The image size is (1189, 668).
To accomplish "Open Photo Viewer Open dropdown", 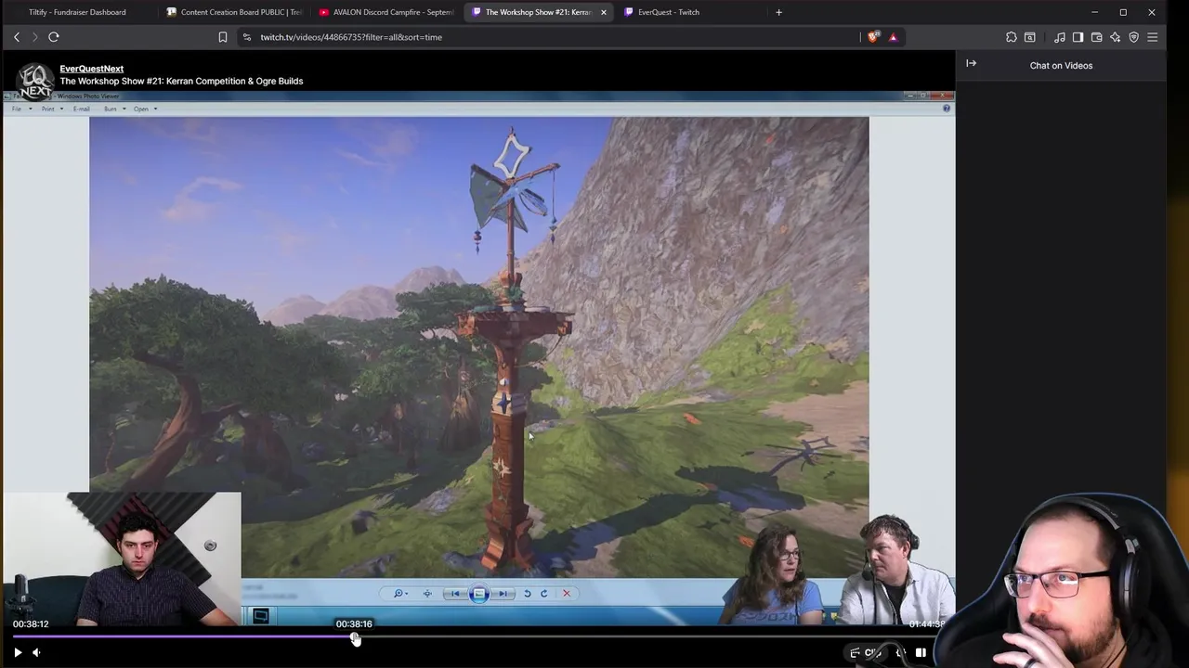I will pyautogui.click(x=144, y=109).
